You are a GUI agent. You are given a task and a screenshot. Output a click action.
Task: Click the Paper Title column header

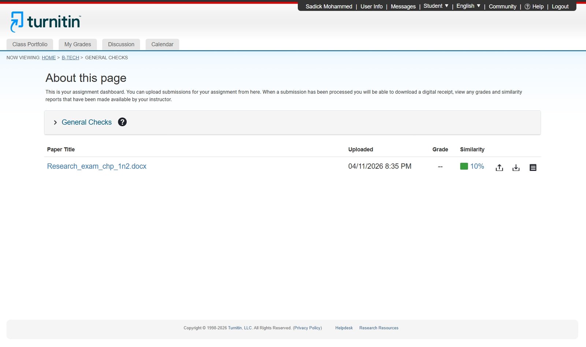pyautogui.click(x=61, y=150)
